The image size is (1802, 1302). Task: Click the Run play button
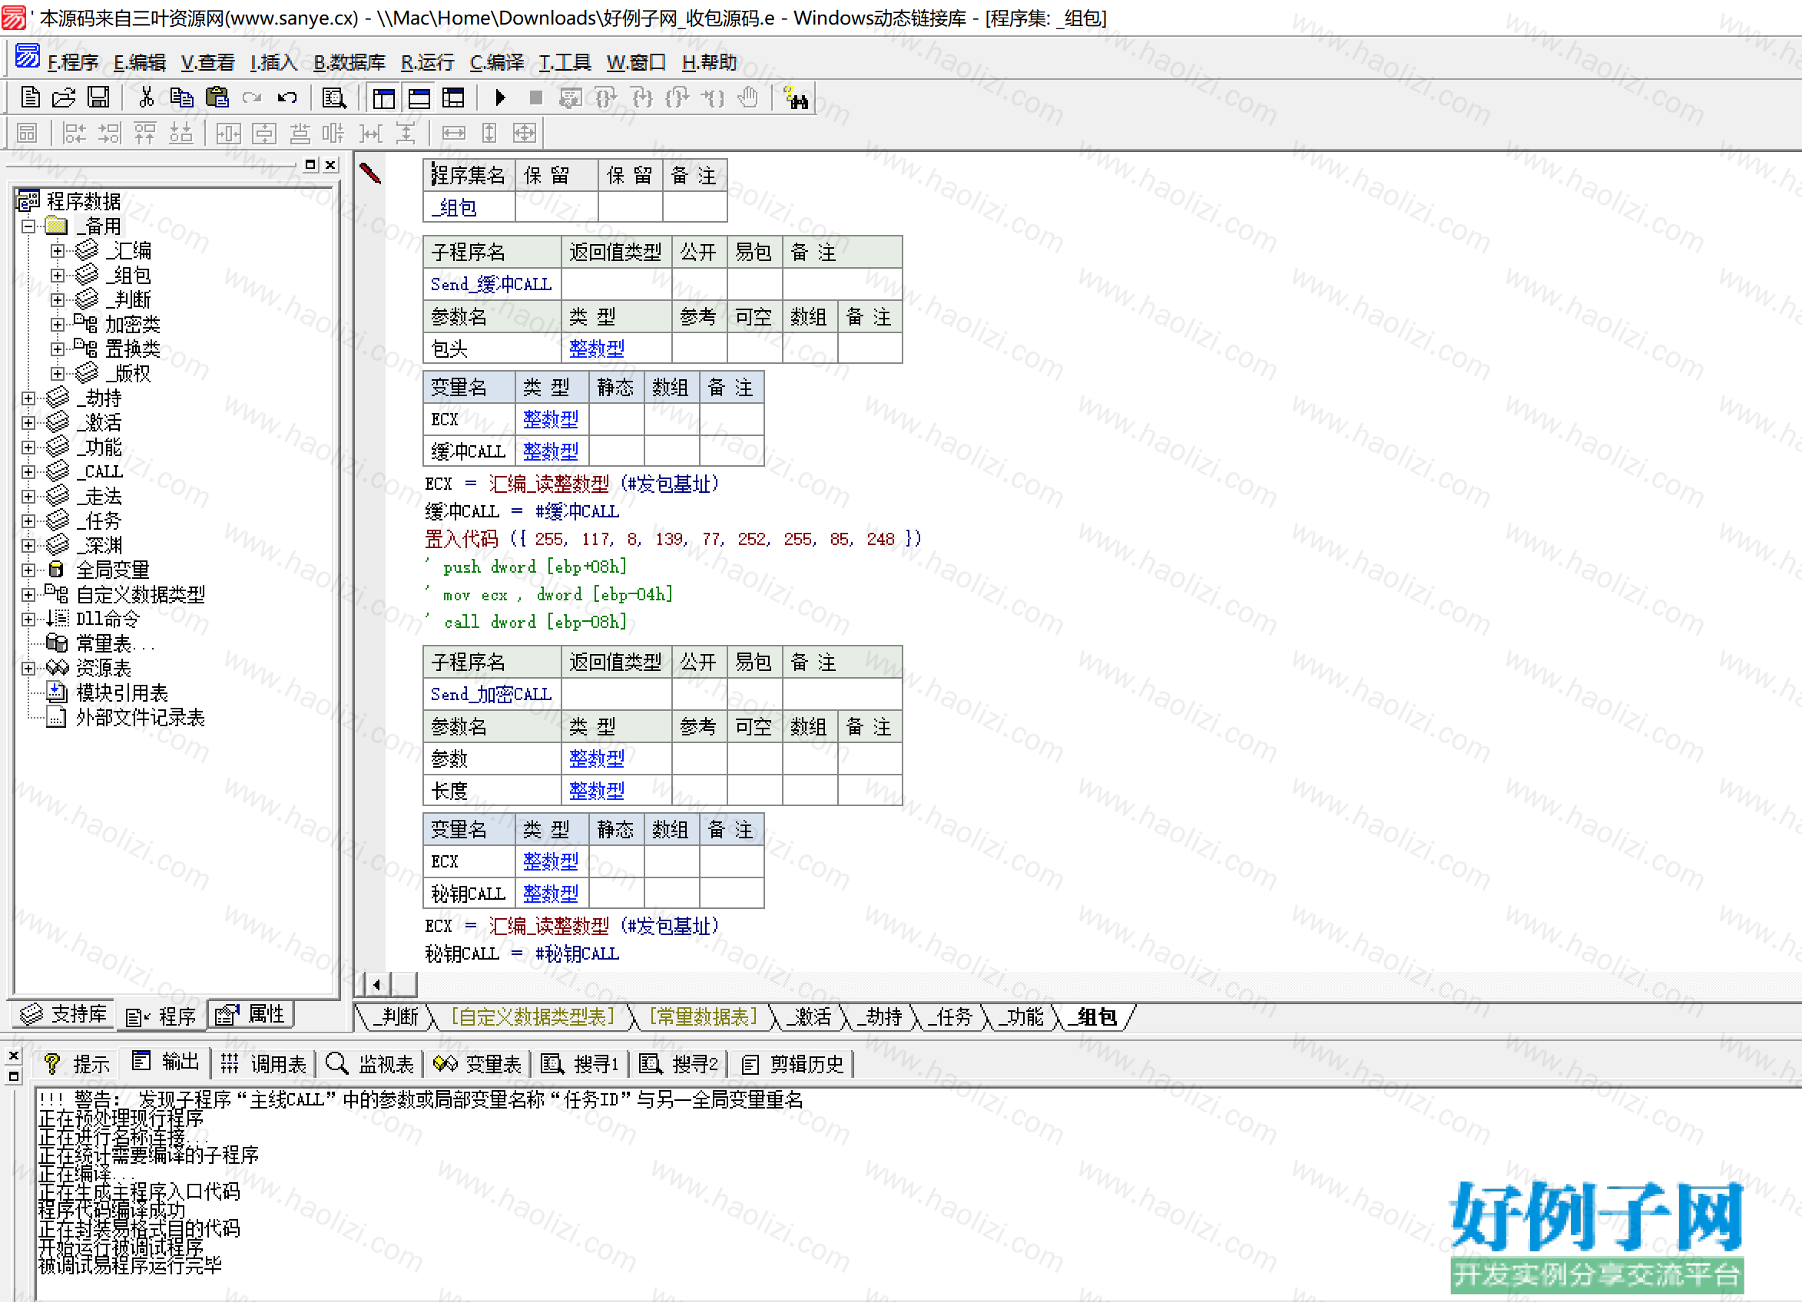[x=501, y=97]
